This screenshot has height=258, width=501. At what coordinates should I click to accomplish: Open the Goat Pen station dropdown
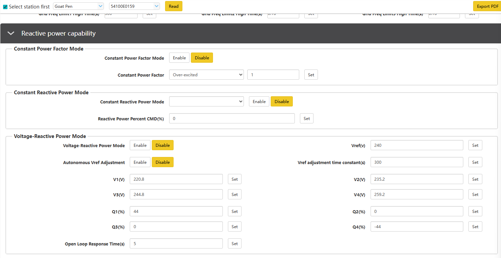pos(78,6)
